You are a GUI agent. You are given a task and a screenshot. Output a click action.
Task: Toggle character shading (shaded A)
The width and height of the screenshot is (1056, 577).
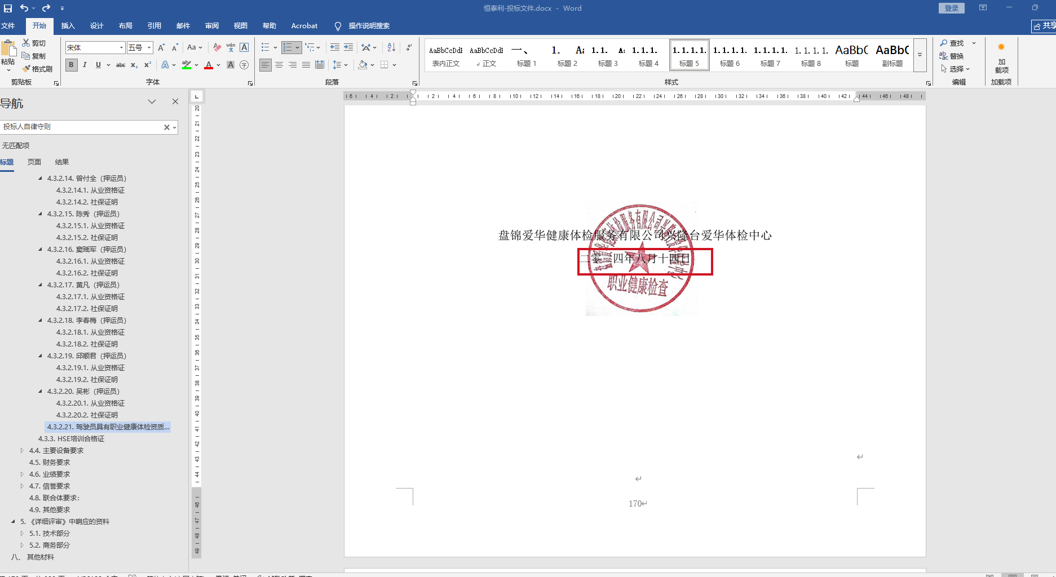[x=231, y=65]
